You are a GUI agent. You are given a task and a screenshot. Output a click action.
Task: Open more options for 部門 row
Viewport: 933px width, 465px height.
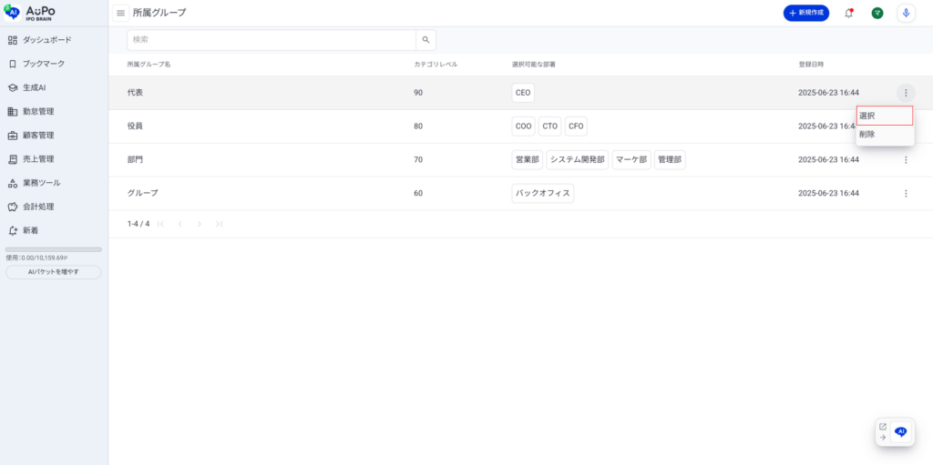(x=905, y=160)
